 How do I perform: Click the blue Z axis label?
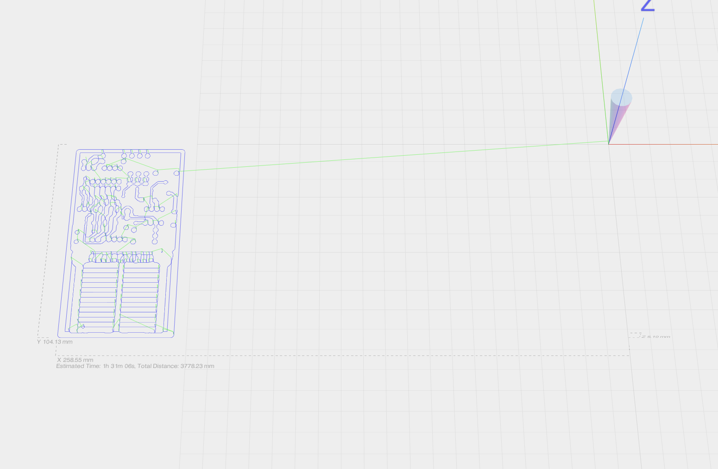[x=647, y=6]
